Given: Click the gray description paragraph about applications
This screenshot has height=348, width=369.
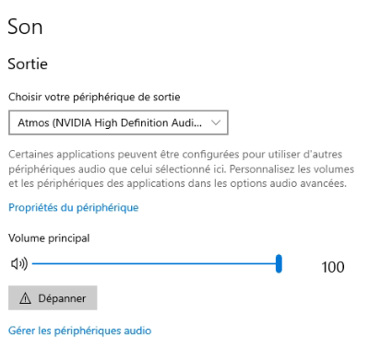Looking at the screenshot, I should 182,168.
